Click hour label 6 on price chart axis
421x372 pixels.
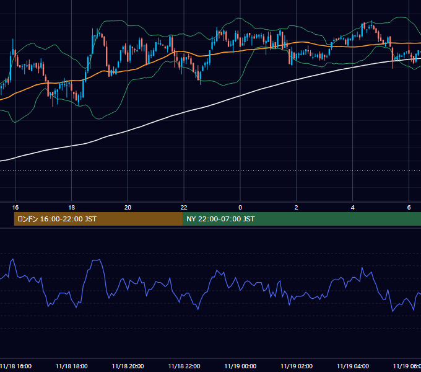point(409,208)
